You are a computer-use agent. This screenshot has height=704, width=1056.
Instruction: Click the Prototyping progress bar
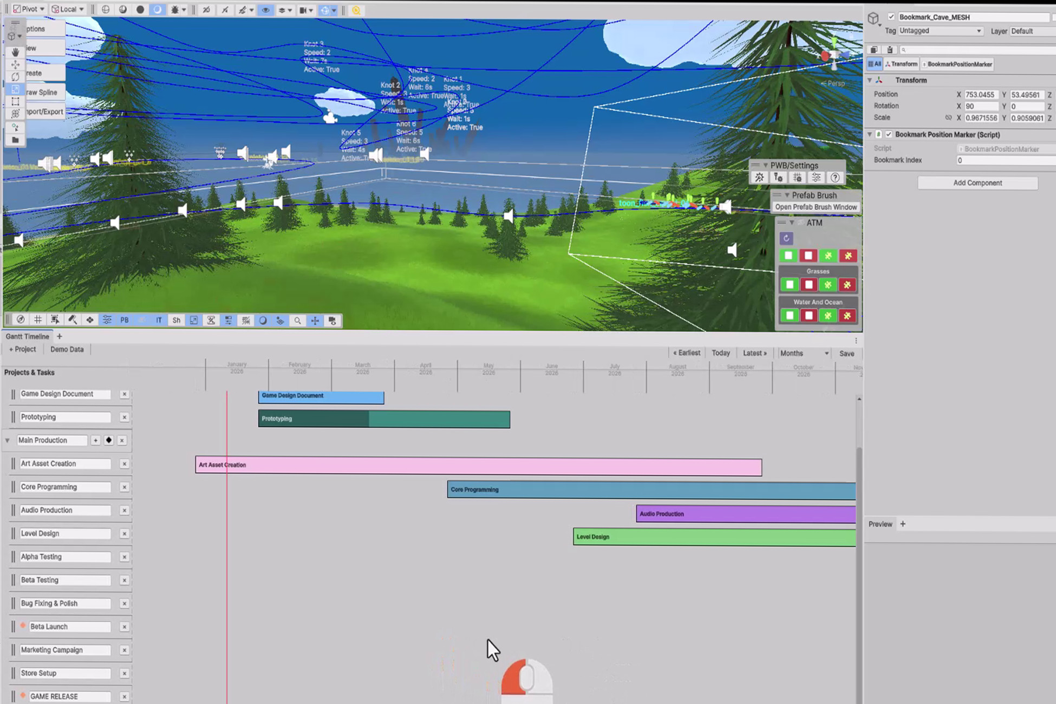click(384, 419)
